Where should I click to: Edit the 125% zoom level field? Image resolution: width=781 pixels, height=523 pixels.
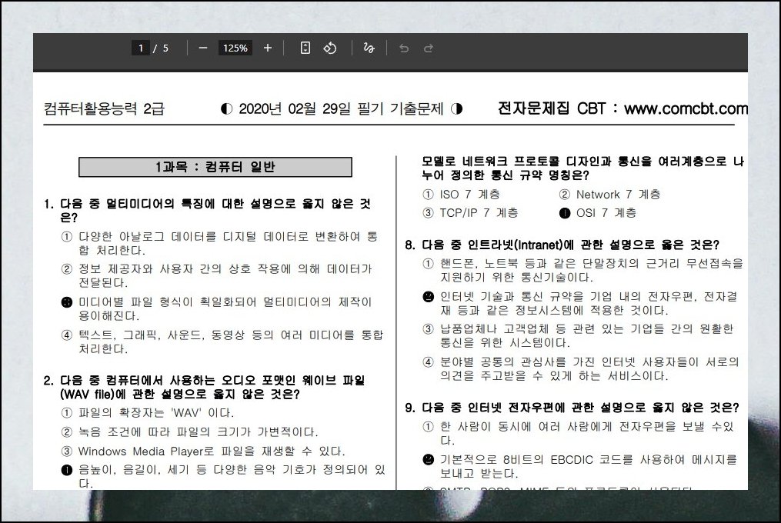235,48
